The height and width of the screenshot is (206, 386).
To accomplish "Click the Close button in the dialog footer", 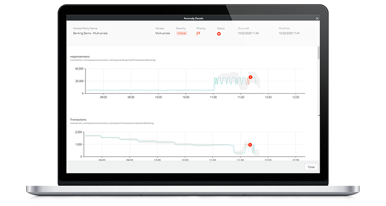I will click(311, 167).
